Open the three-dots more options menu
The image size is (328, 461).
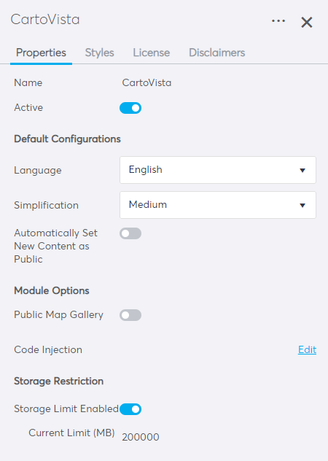278,21
